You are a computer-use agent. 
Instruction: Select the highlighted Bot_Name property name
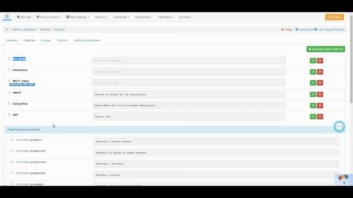(x=19, y=59)
